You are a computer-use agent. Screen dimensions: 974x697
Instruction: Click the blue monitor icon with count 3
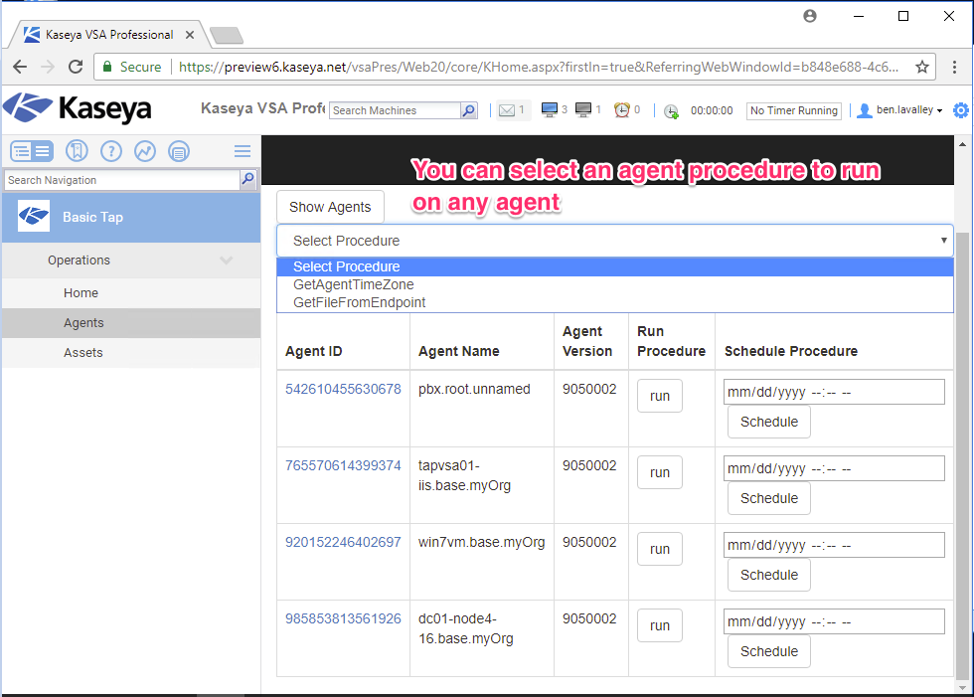549,110
